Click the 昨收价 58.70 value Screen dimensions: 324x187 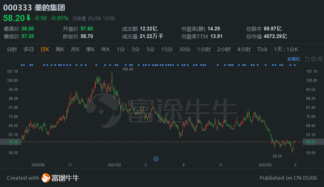(87, 36)
